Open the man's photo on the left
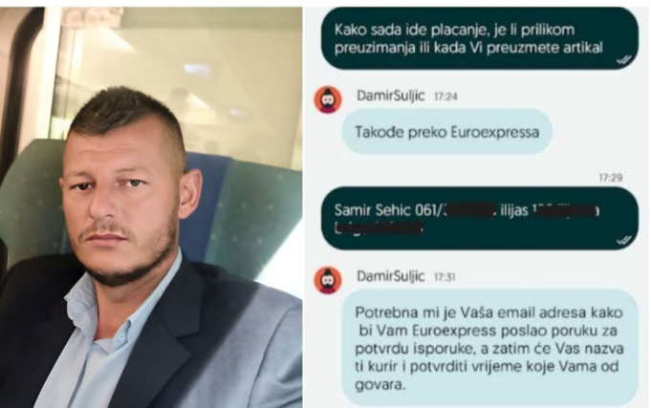 pyautogui.click(x=151, y=207)
